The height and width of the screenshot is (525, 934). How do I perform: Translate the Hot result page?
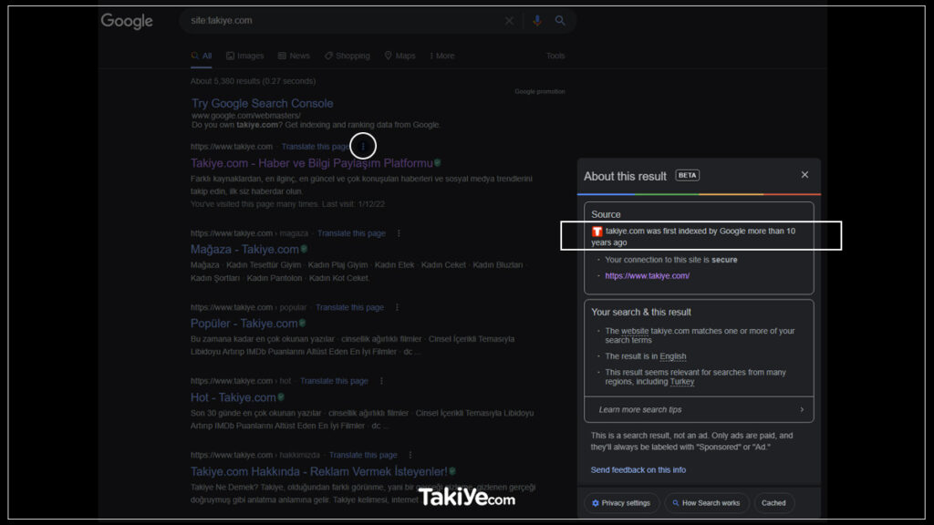tap(334, 381)
